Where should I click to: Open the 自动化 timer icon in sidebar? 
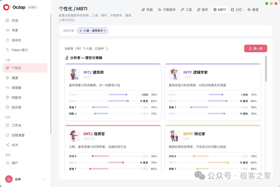[x=8, y=40]
